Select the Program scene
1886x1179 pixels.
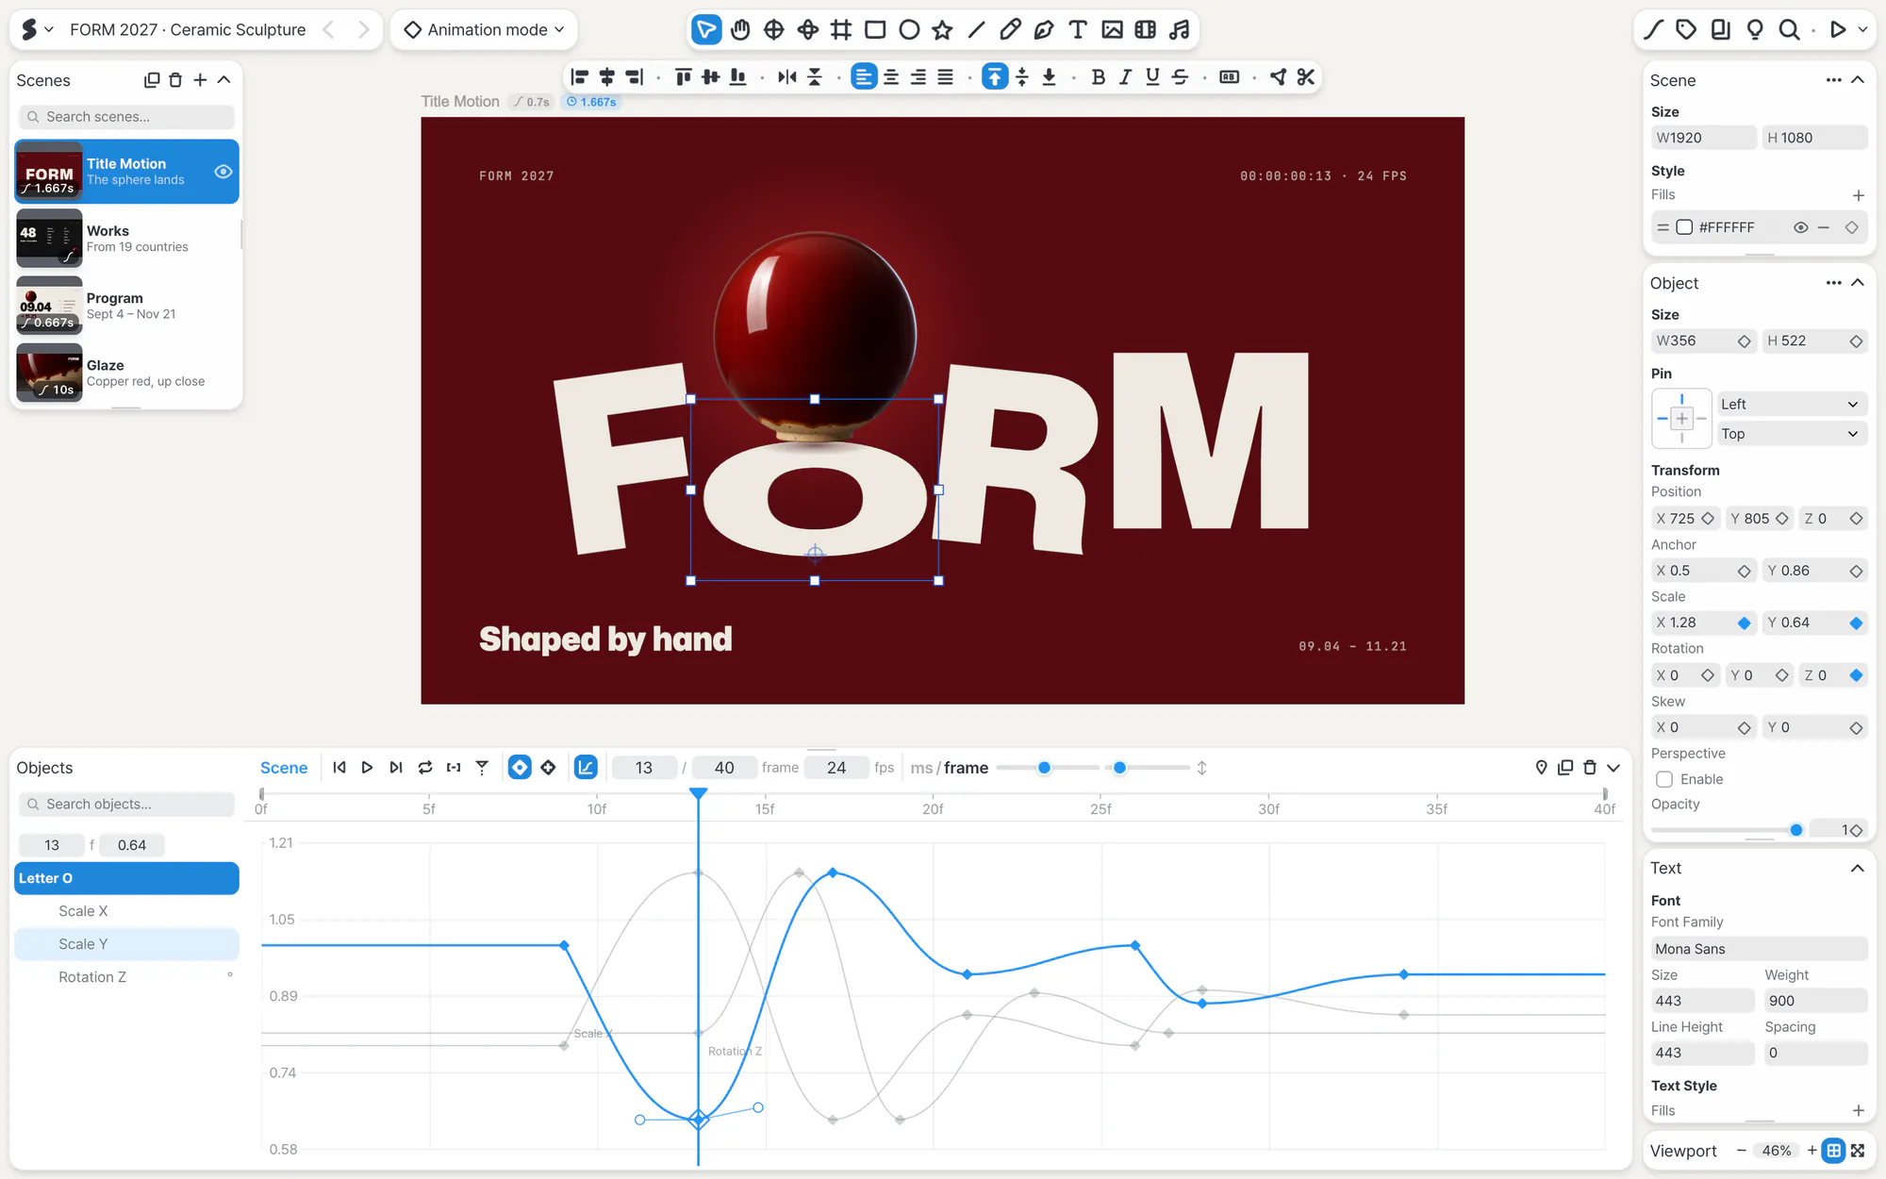click(x=126, y=306)
